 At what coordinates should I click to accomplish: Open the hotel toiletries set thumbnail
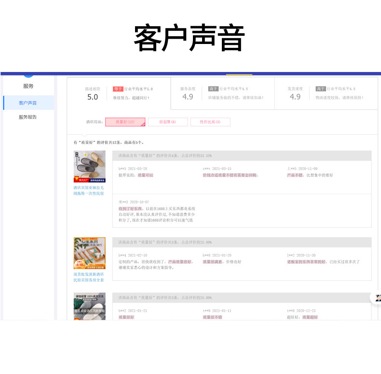[x=90, y=253]
